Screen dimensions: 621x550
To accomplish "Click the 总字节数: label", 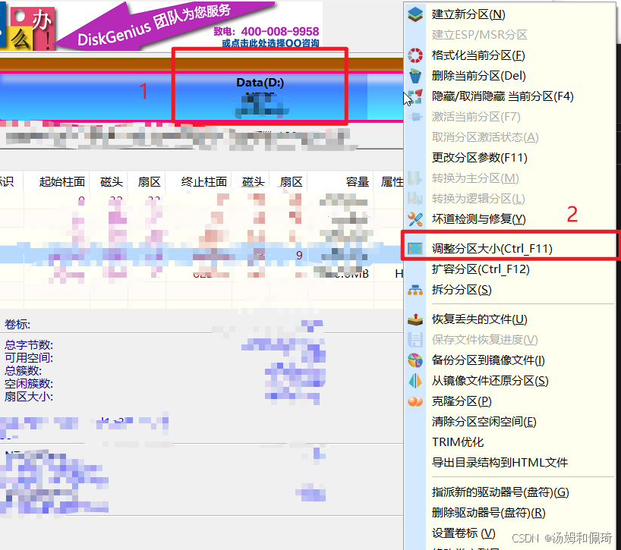I will 29,344.
